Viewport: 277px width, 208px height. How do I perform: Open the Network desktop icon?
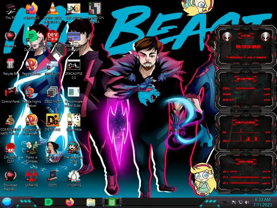11,39
